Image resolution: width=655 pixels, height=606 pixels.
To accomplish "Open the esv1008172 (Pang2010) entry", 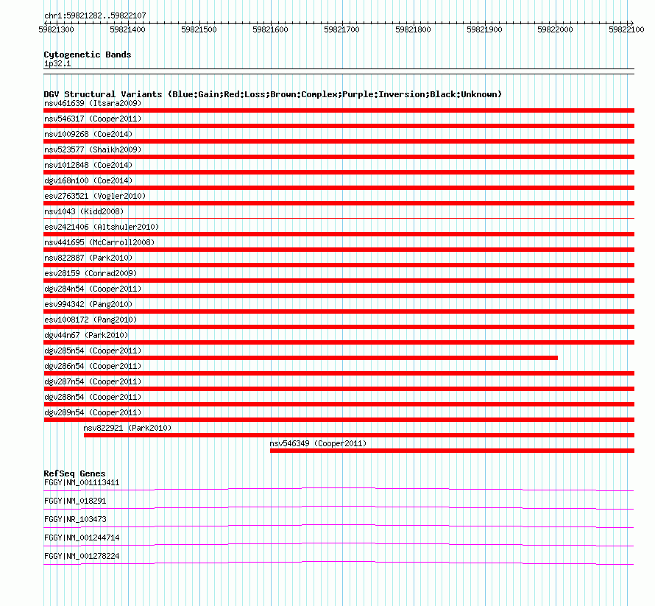I will coord(91,320).
